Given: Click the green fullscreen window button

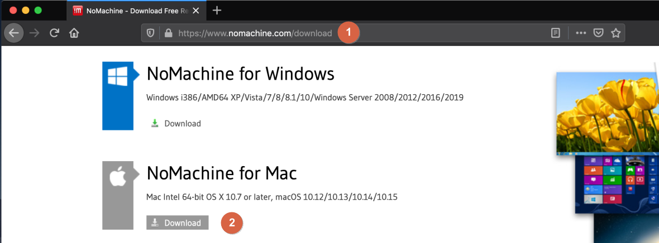Looking at the screenshot, I should click(38, 11).
